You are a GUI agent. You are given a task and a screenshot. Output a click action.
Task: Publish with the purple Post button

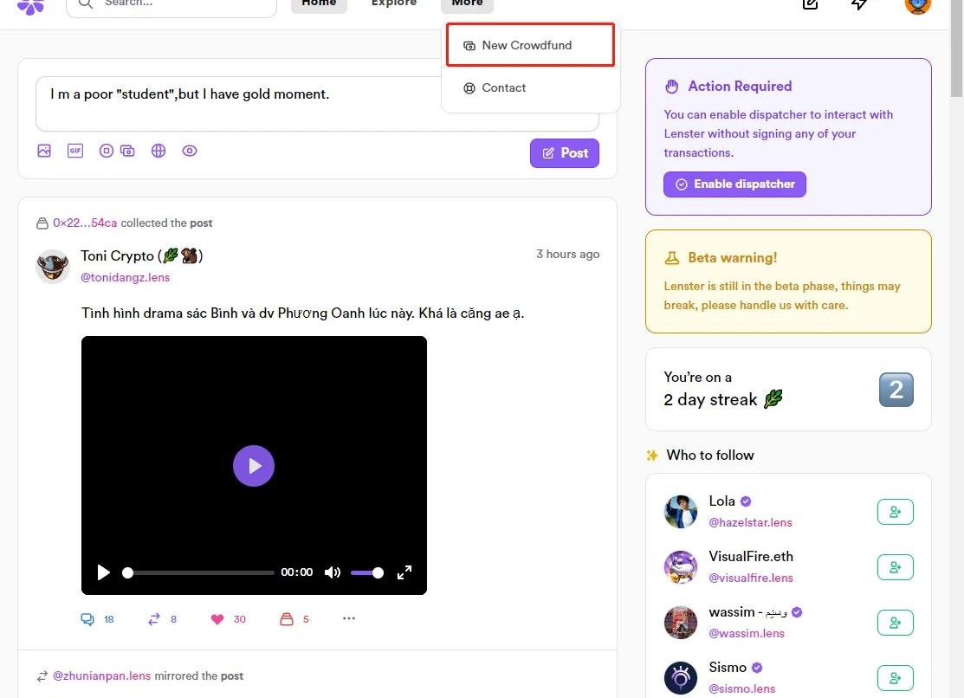pyautogui.click(x=565, y=153)
